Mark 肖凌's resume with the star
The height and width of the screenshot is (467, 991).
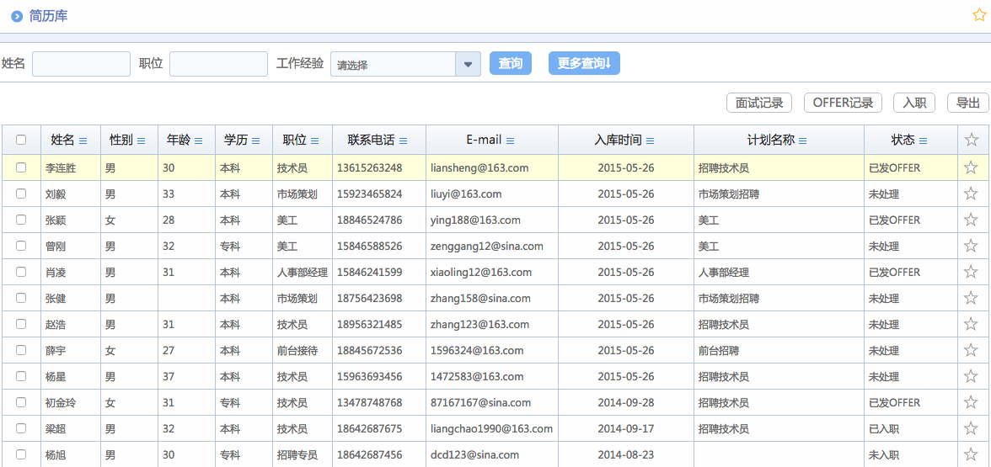(971, 272)
